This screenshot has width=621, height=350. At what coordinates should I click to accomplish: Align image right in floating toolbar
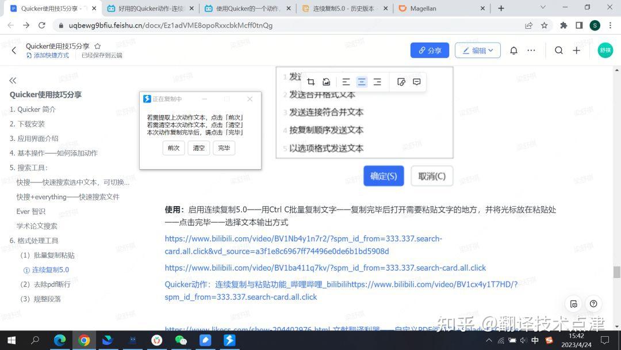pyautogui.click(x=377, y=82)
